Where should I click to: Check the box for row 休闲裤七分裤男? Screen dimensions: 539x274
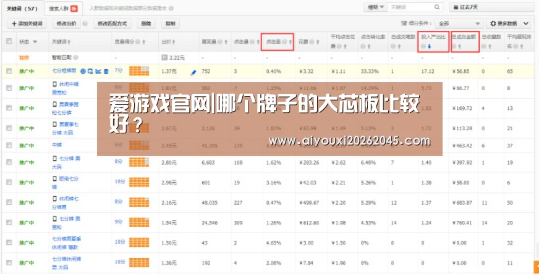point(9,202)
